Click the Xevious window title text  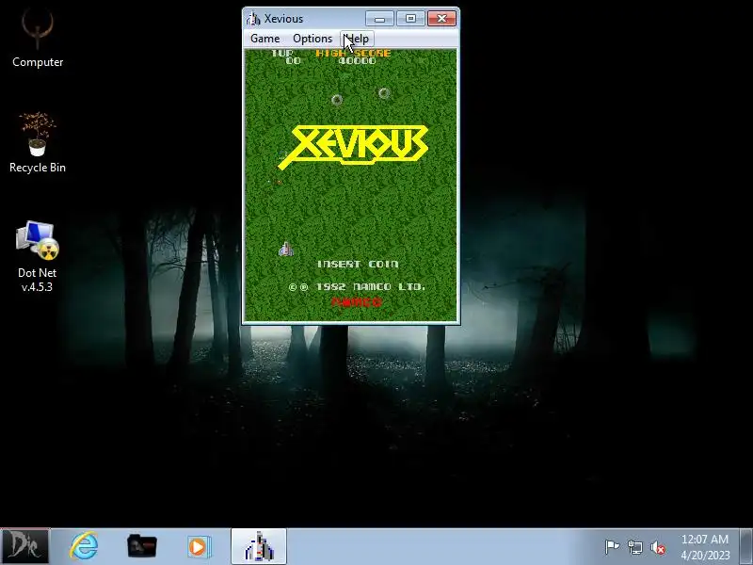283,19
